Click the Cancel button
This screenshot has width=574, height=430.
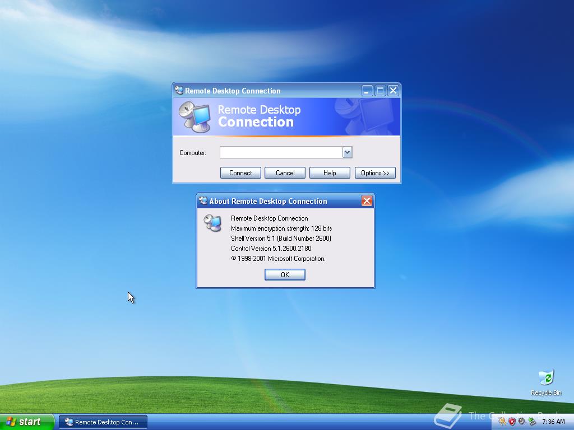[x=285, y=173]
